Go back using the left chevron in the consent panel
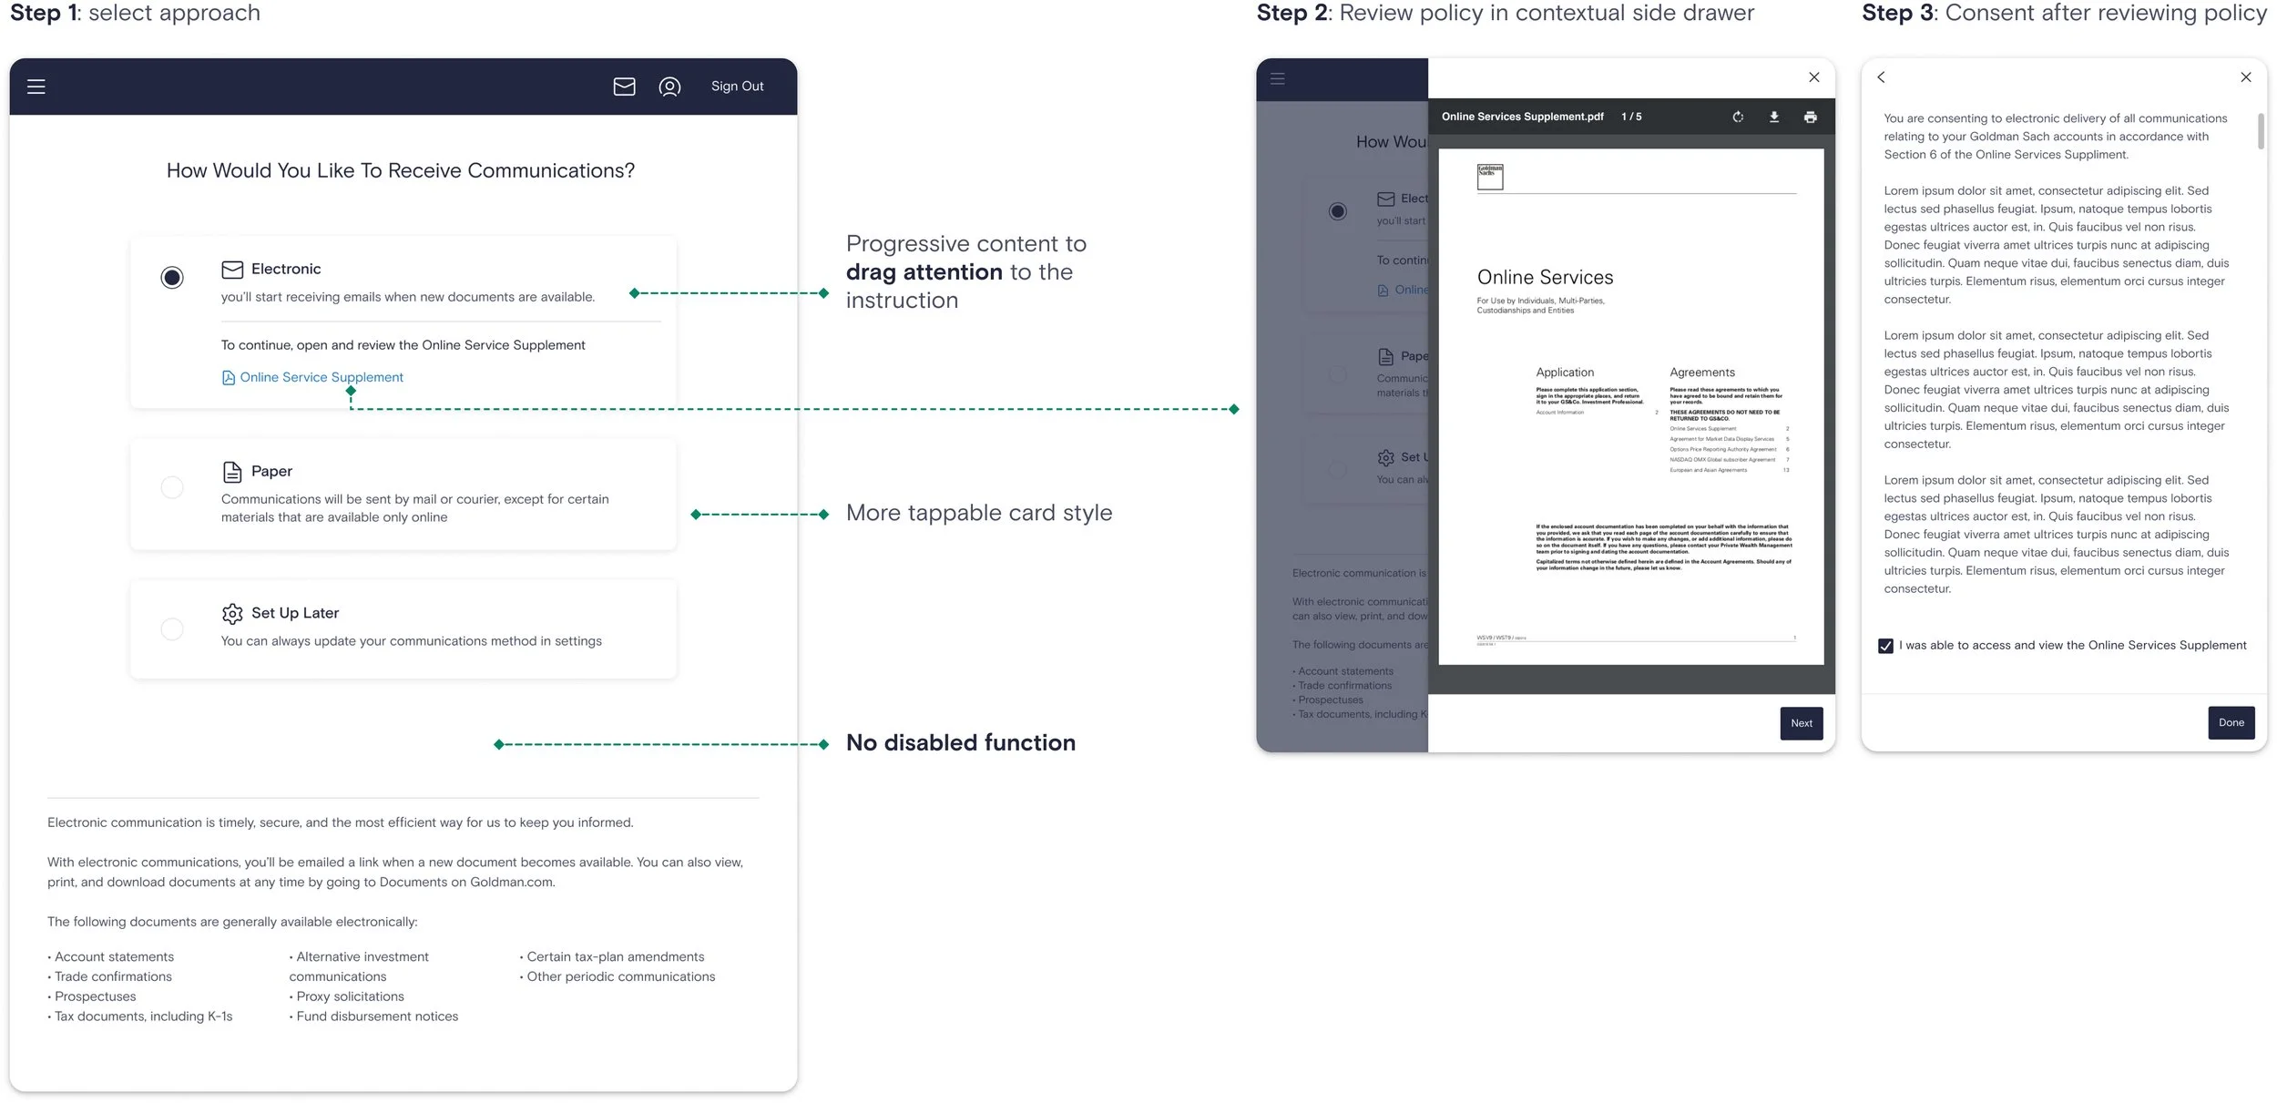This screenshot has width=2277, height=1103. pos(1882,77)
